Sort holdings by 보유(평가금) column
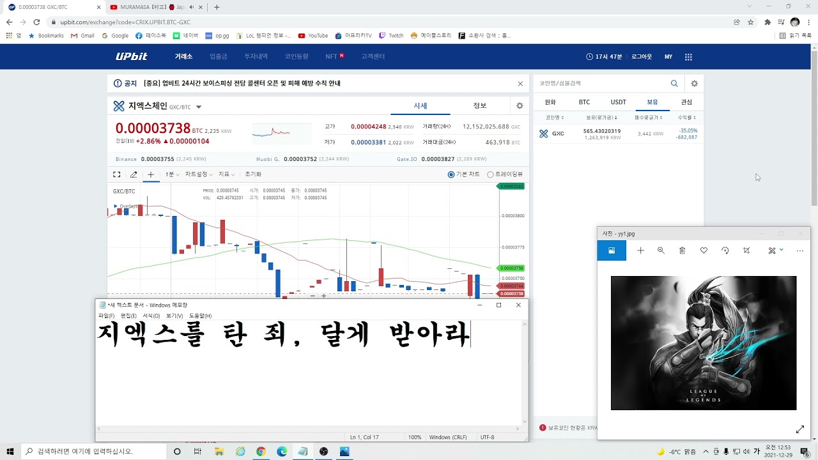 click(x=602, y=118)
